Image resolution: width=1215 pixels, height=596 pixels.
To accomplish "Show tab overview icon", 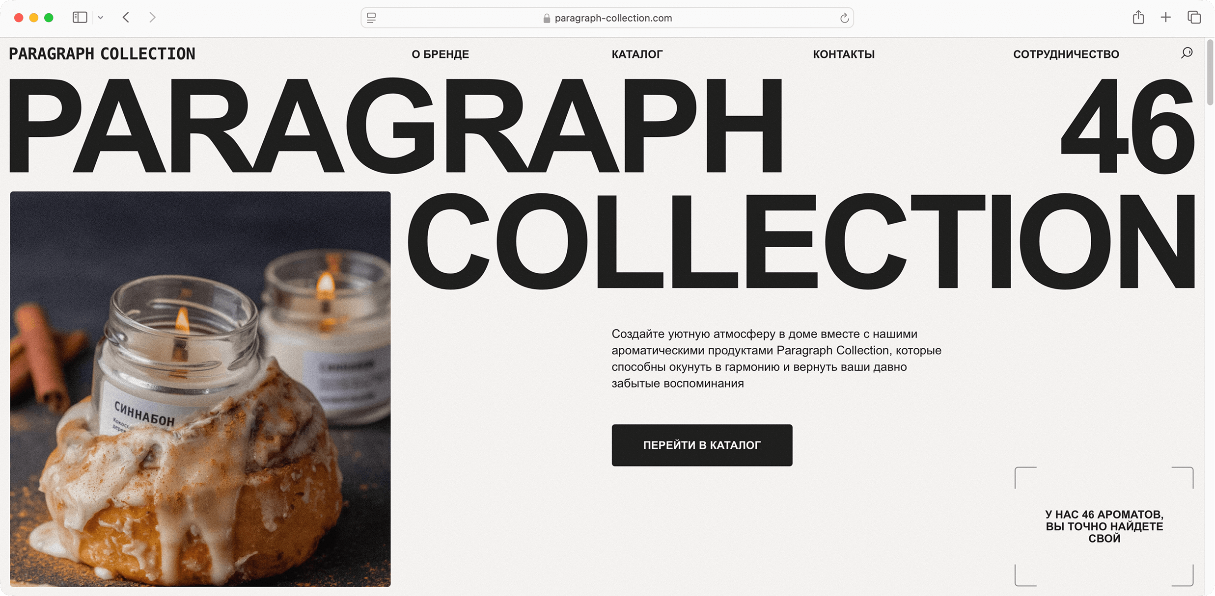I will pos(1194,18).
